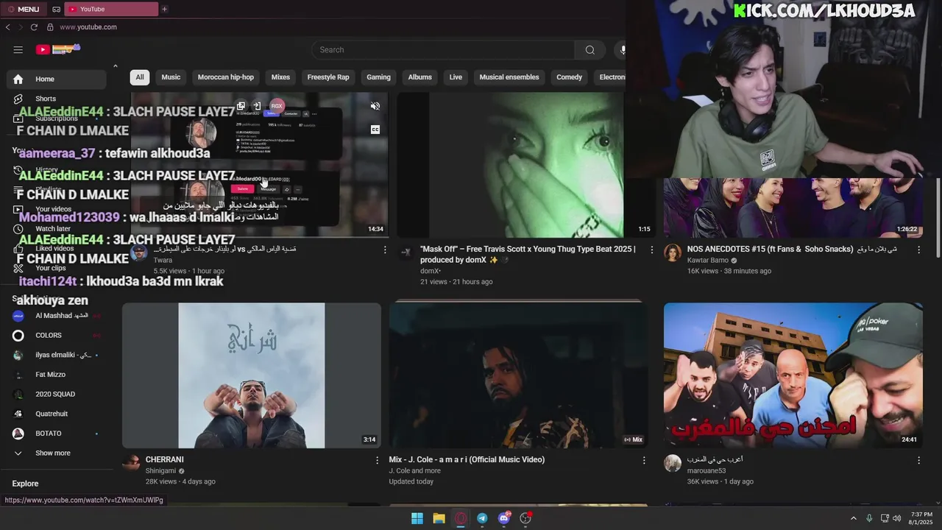Viewport: 942px width, 530px height.
Task: Click the Twara channel avatar
Action: 138,253
